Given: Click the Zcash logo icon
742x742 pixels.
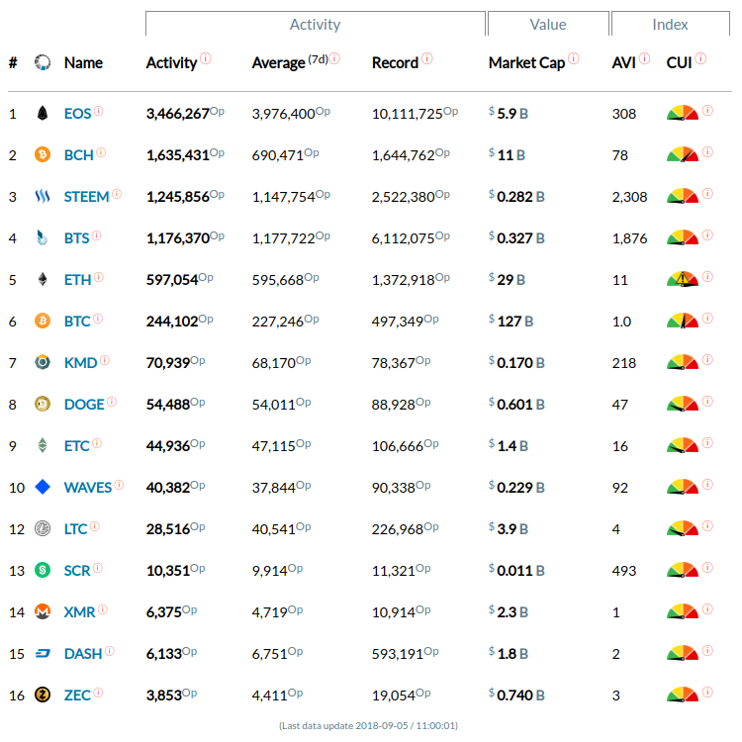Looking at the screenshot, I should pyautogui.click(x=42, y=695).
